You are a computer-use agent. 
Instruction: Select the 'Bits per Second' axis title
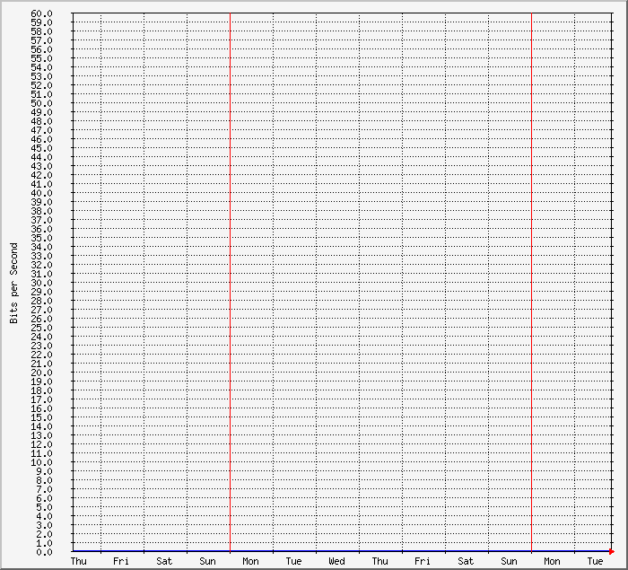click(x=13, y=283)
